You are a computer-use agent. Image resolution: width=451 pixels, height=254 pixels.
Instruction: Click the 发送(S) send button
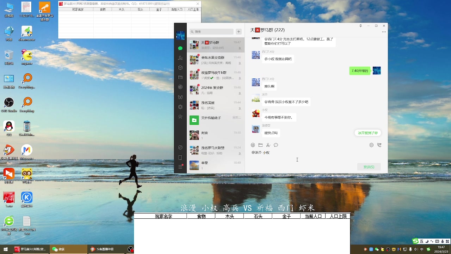[x=369, y=167]
